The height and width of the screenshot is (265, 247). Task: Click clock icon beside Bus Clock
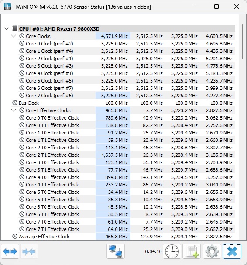pyautogui.click(x=15, y=103)
